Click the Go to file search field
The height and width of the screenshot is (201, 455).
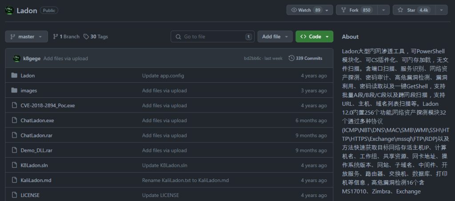point(212,37)
